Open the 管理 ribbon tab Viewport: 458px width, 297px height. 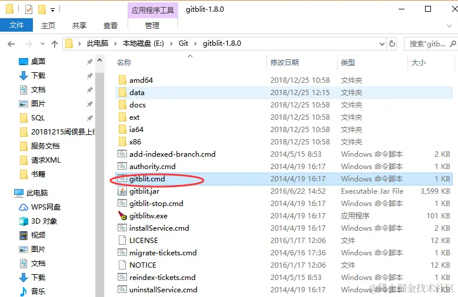point(152,26)
